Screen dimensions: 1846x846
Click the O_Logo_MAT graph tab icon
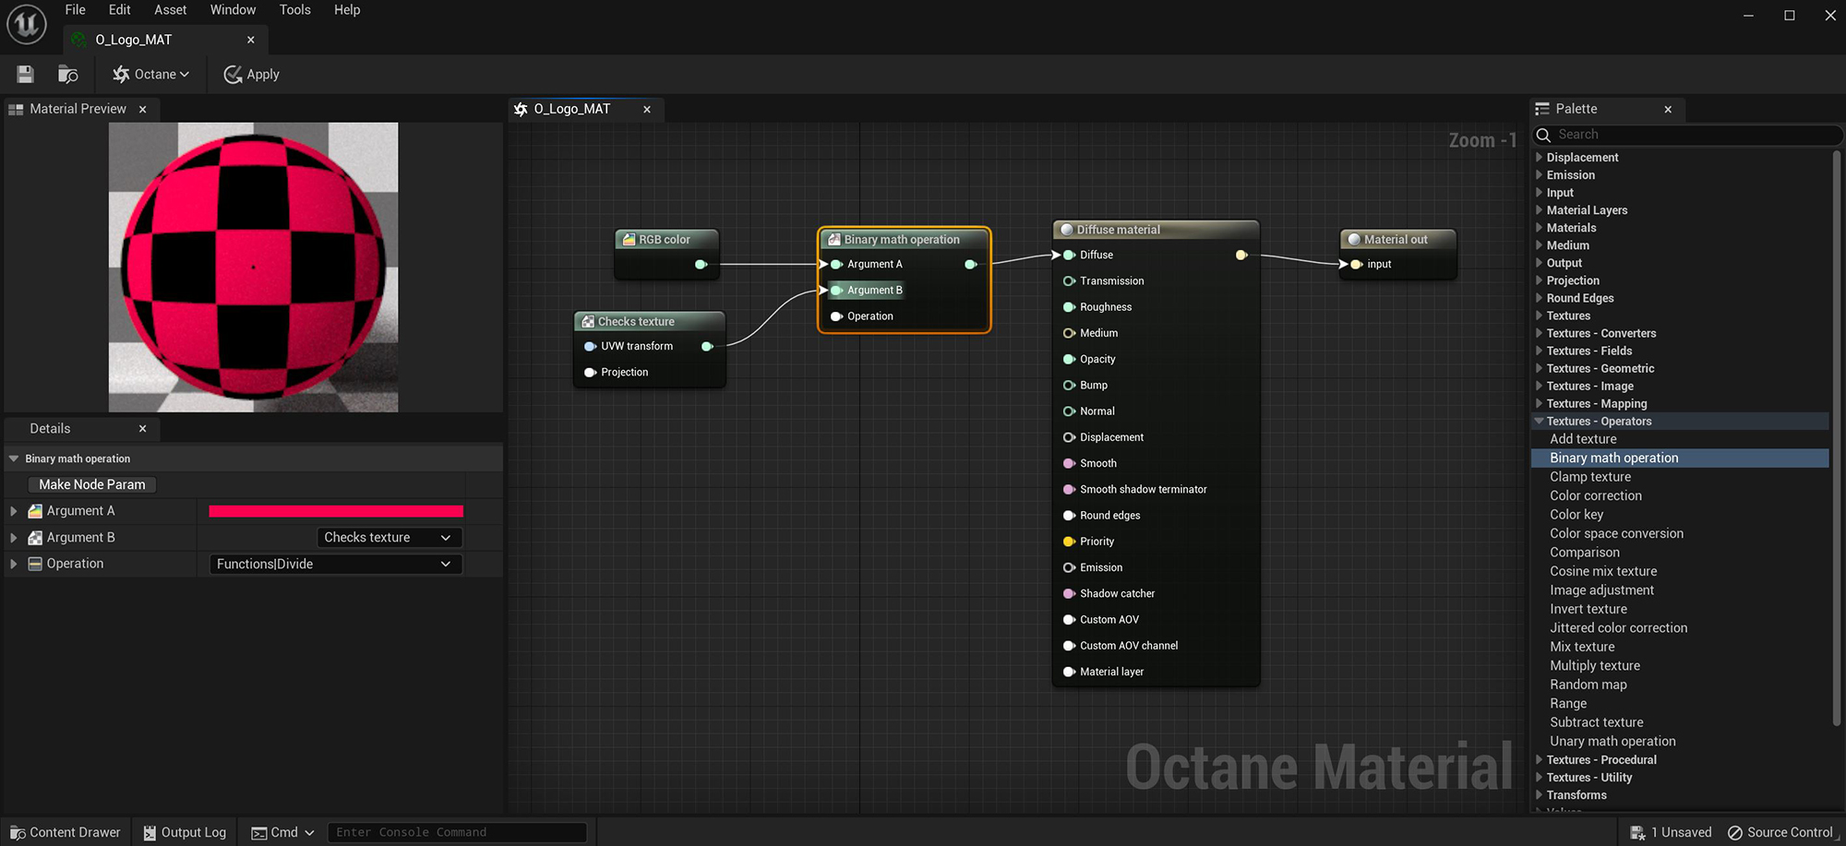coord(521,109)
